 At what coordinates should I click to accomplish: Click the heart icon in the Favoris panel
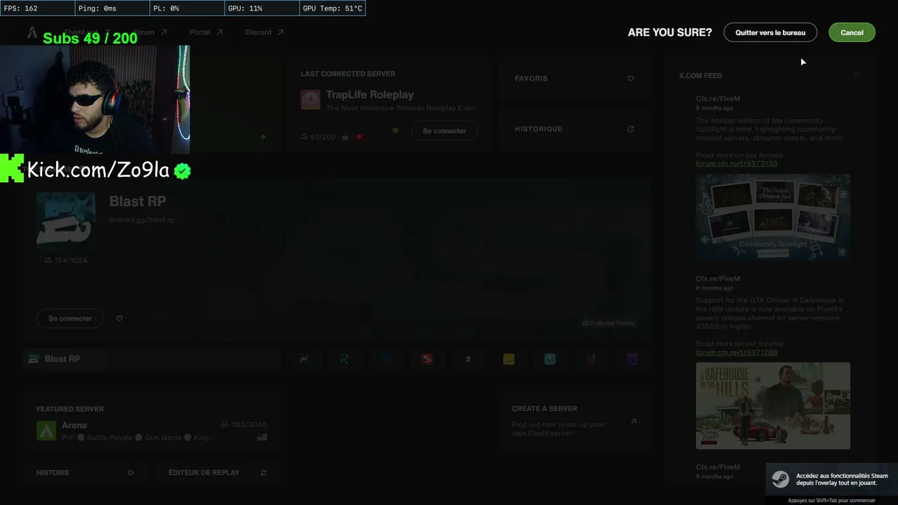click(631, 79)
